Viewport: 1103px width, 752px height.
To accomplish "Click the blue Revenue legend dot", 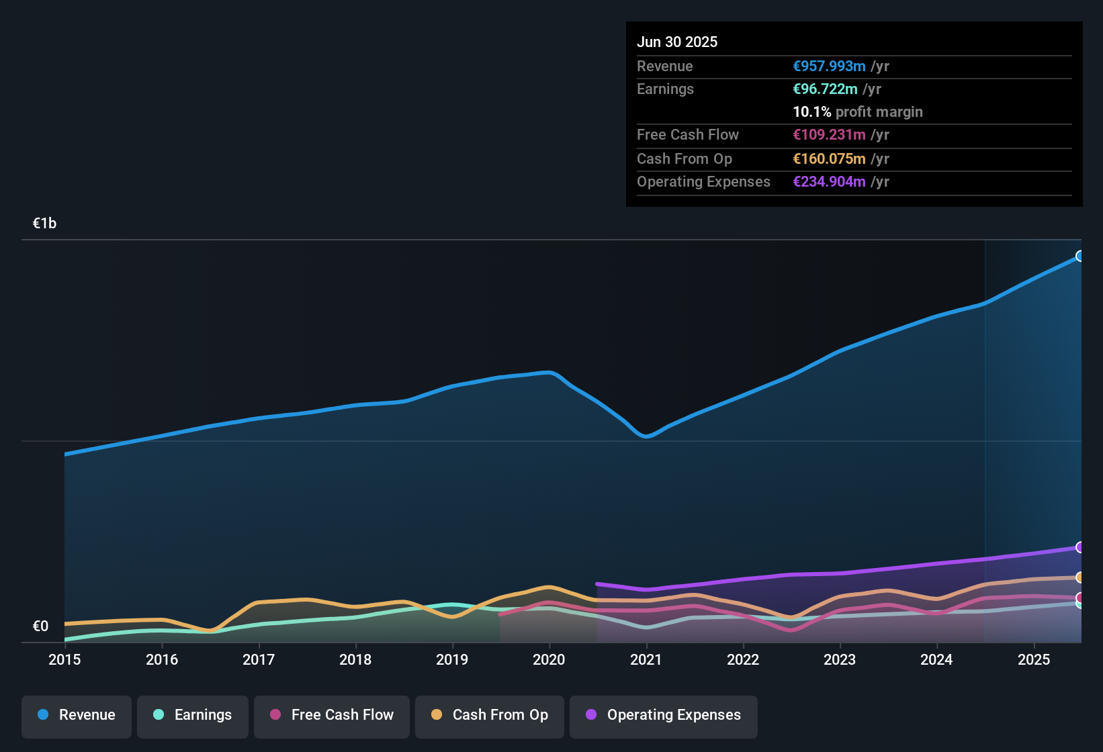I will click(43, 714).
